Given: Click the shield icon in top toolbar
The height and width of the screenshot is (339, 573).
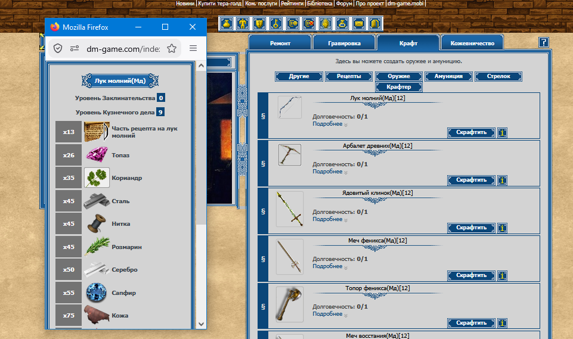Looking at the screenshot, I should click(x=259, y=24).
